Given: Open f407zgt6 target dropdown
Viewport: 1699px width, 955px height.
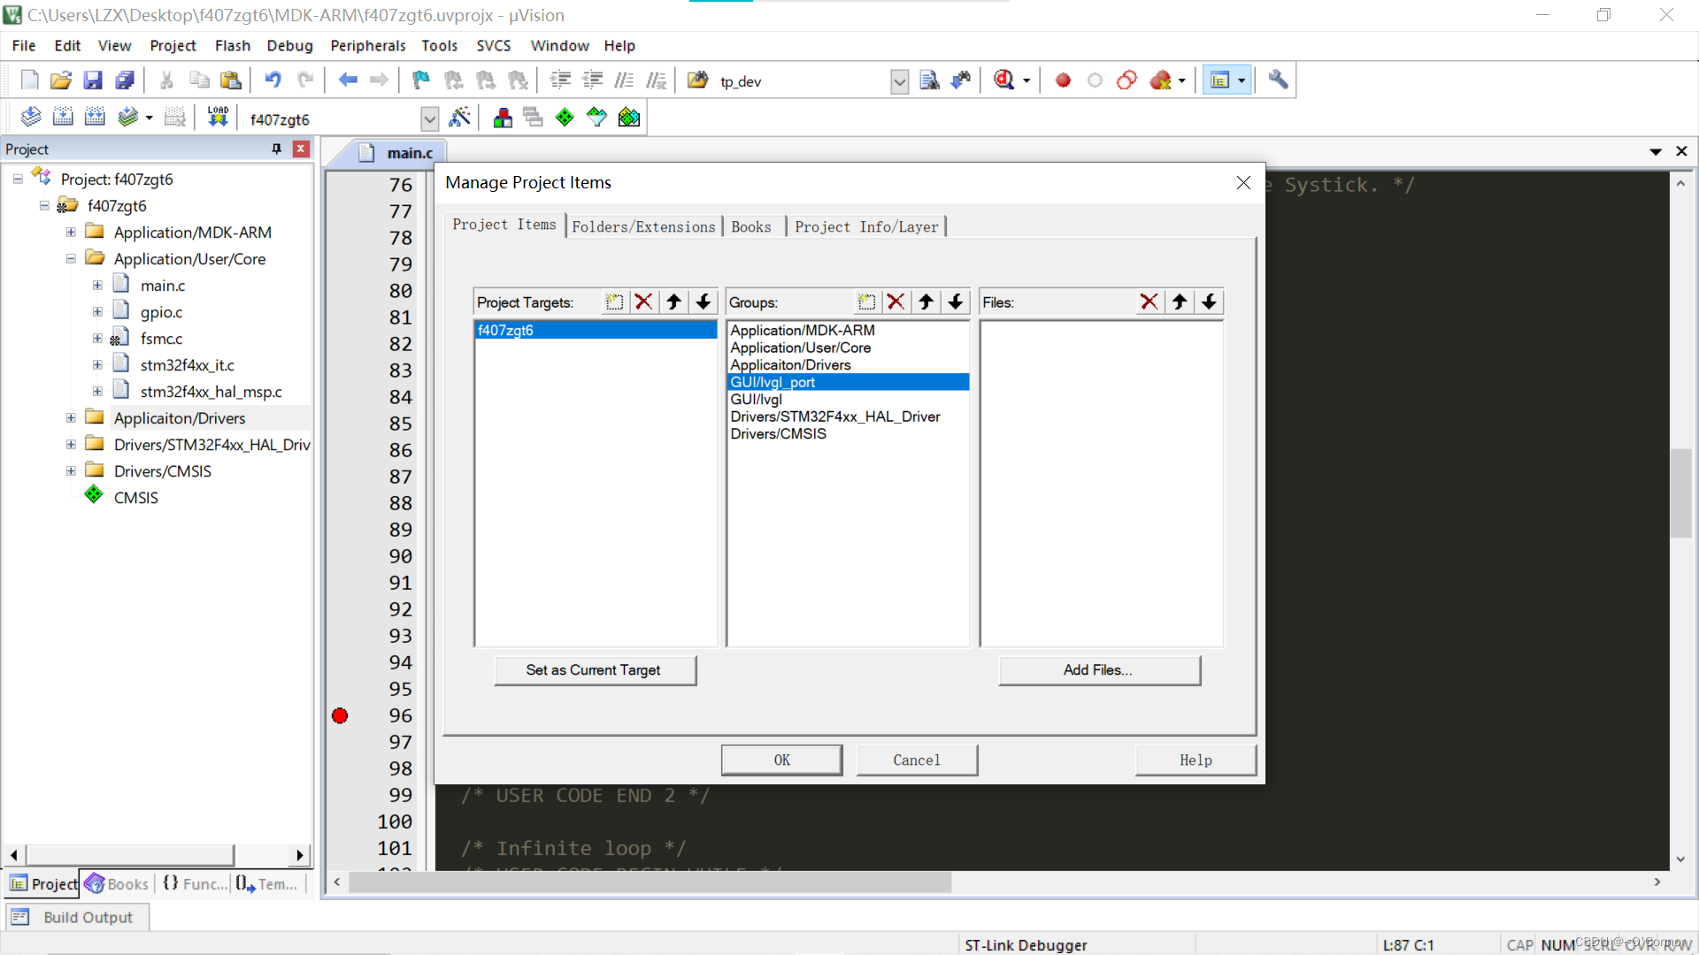Looking at the screenshot, I should 429,118.
